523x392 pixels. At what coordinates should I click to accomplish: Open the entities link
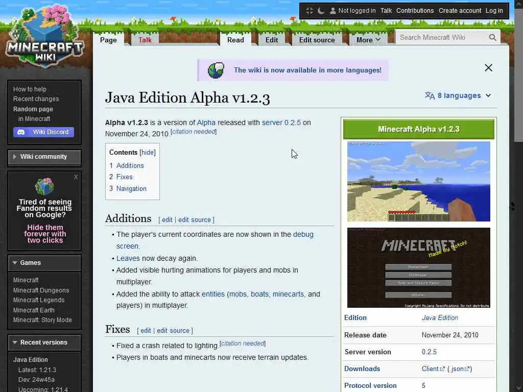(x=213, y=295)
